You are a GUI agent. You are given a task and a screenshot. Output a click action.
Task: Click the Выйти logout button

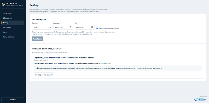tap(13, 100)
